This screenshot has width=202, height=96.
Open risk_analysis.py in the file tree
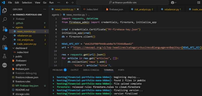pyautogui.click(x=25, y=40)
